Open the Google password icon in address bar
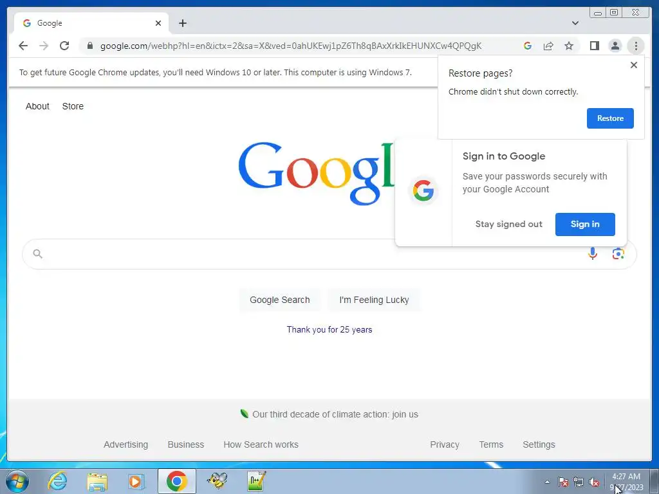Screen dimensions: 659x494 tap(528, 46)
